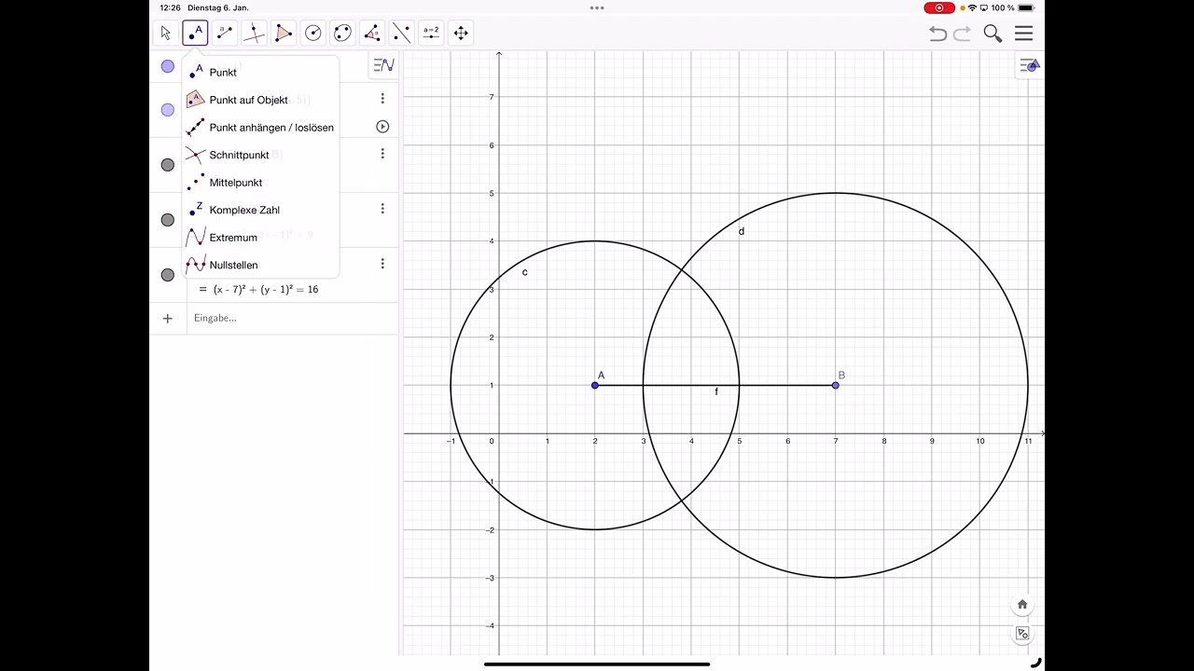Select the Line through two points tool

coord(225,34)
